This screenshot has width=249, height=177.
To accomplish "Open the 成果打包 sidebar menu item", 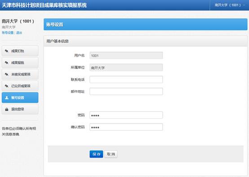I will pyautogui.click(x=20, y=51).
